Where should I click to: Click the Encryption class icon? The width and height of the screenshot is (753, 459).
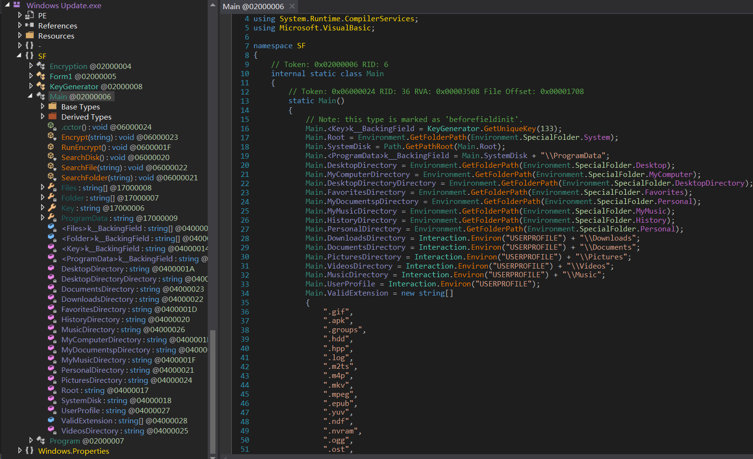point(41,66)
